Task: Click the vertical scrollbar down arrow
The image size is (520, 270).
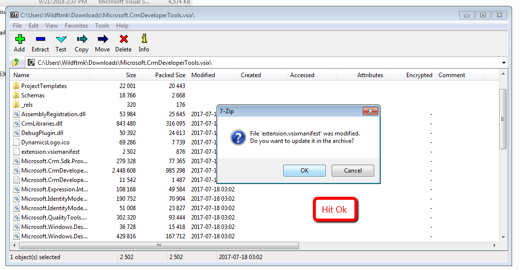Action: (x=503, y=237)
